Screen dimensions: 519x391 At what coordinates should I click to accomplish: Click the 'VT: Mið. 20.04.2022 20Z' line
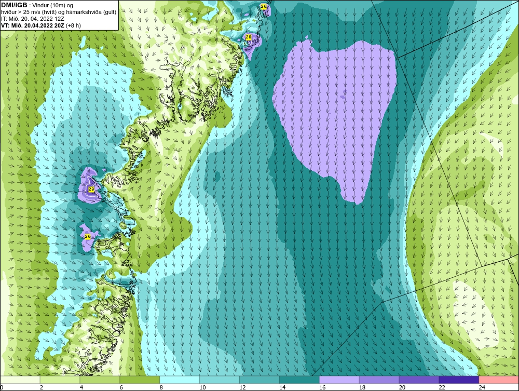33,25
